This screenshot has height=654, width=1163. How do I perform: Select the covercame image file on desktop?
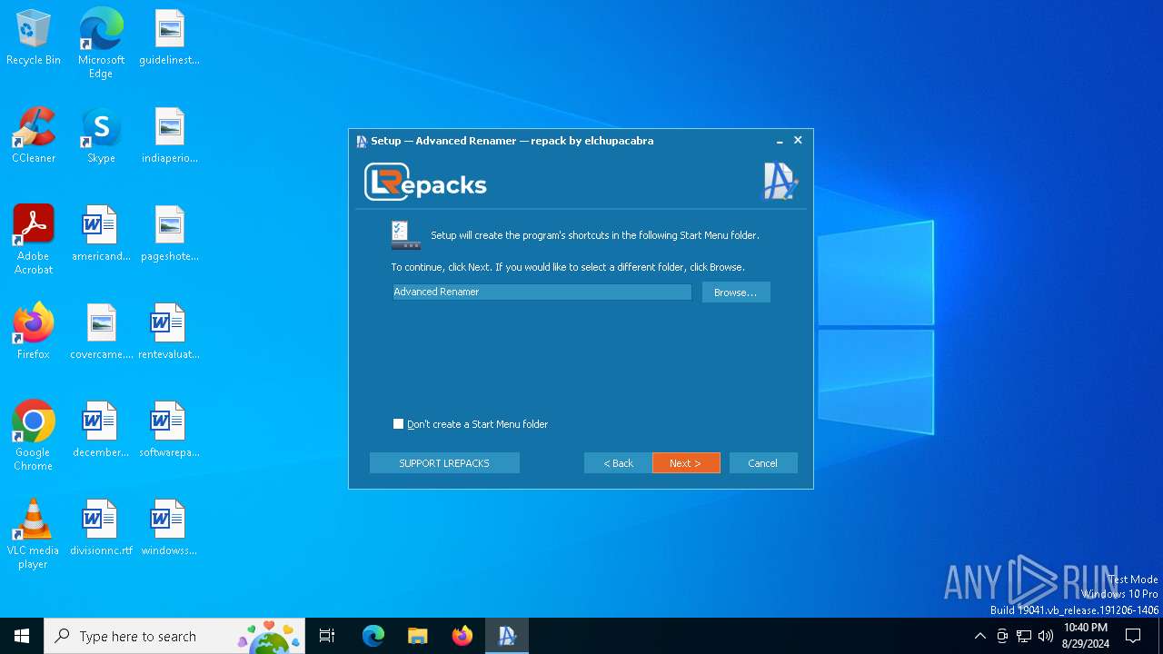[101, 332]
